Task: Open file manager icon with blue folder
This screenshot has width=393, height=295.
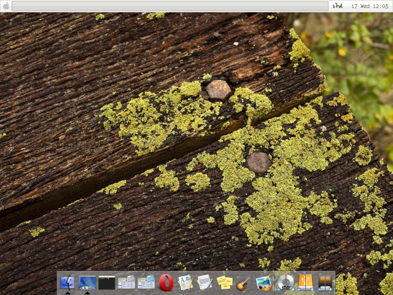Action: tap(146, 283)
